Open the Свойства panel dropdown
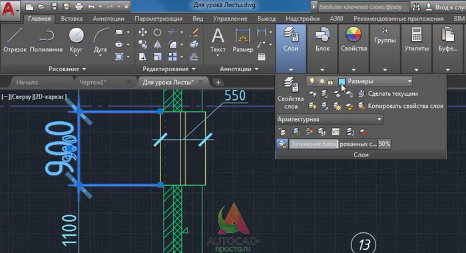The image size is (466, 253). (353, 69)
